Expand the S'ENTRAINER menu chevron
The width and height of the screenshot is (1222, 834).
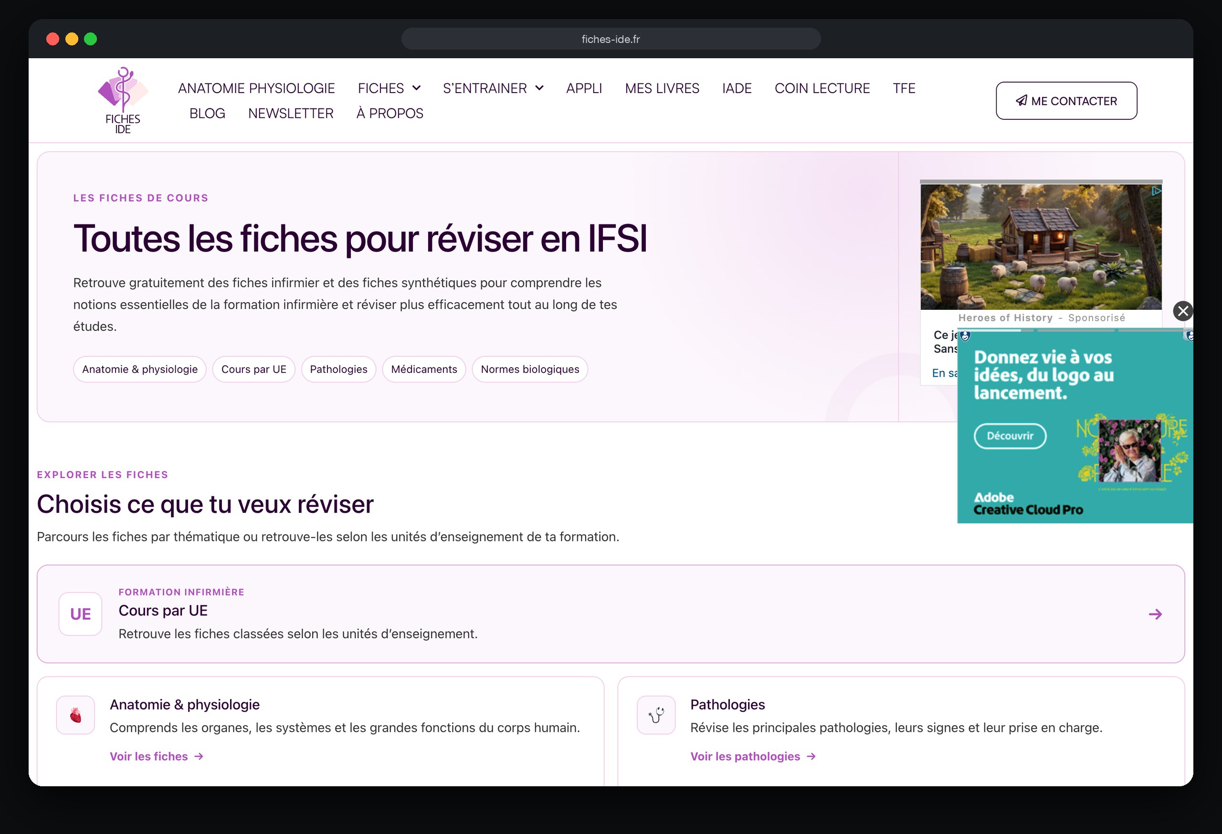pyautogui.click(x=539, y=88)
